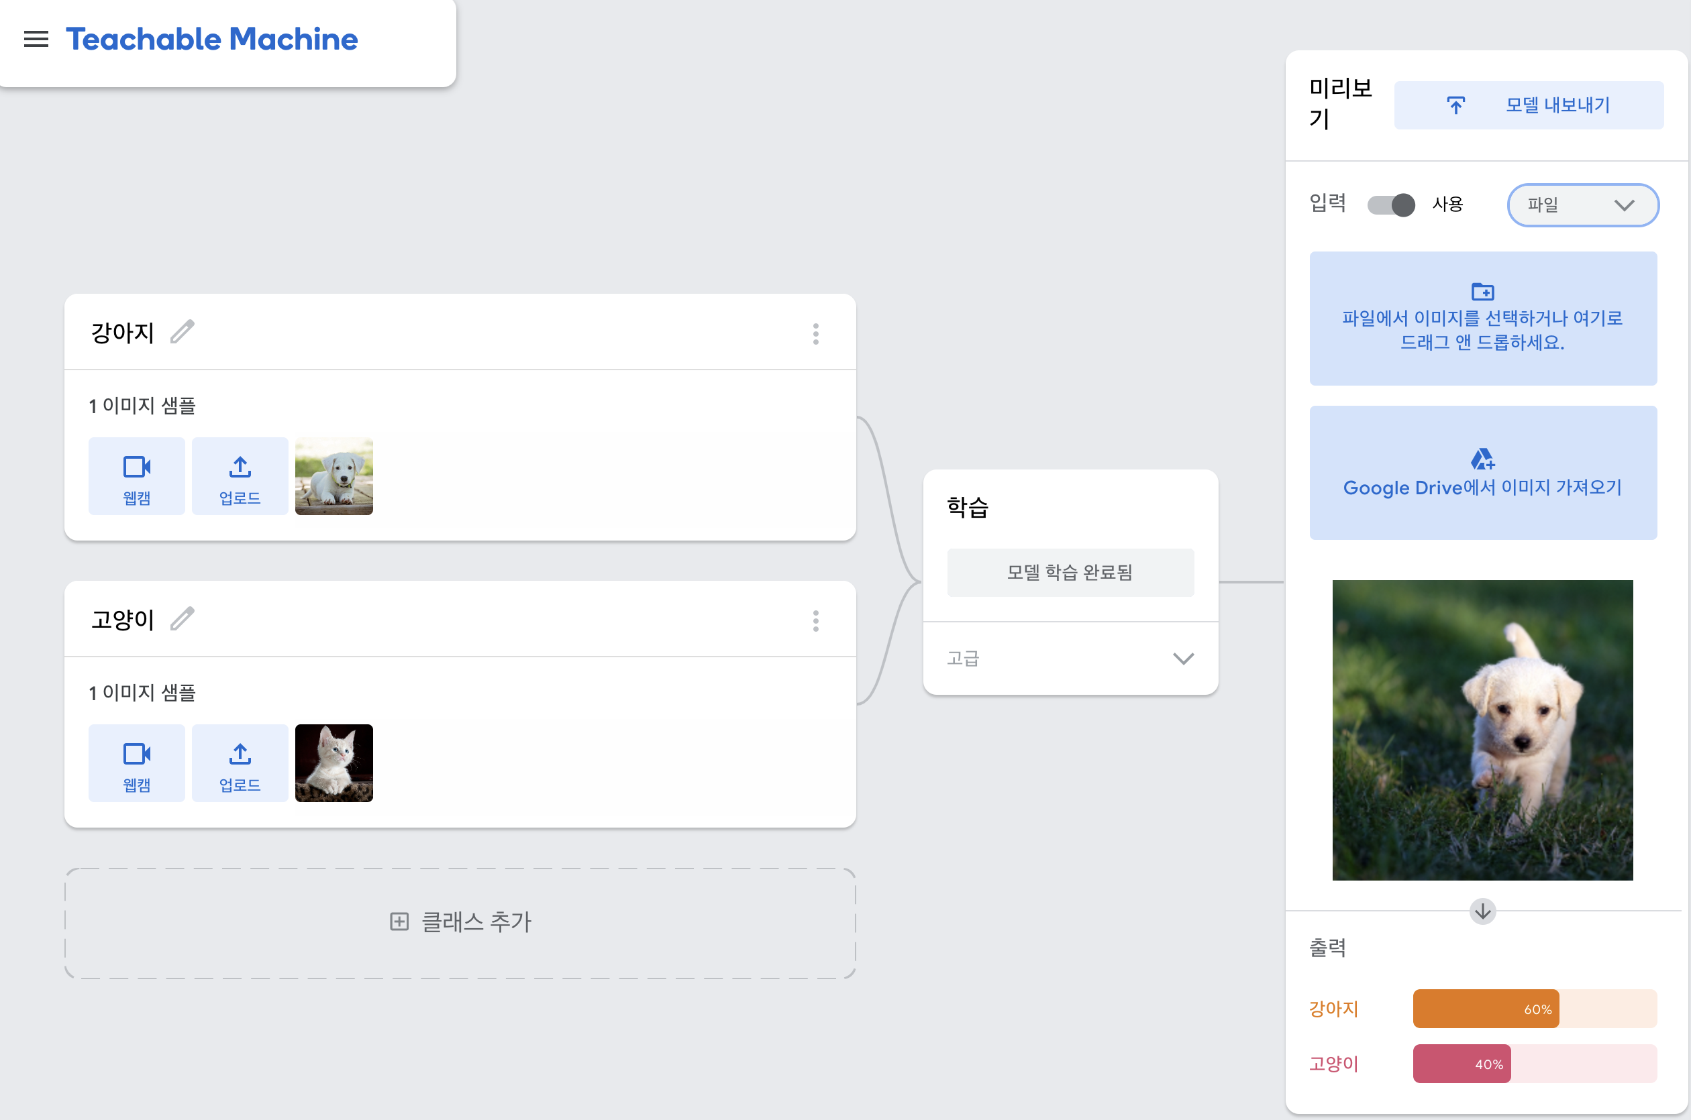
Task: Click the 강아지 60% orange output bar
Action: tap(1485, 1009)
